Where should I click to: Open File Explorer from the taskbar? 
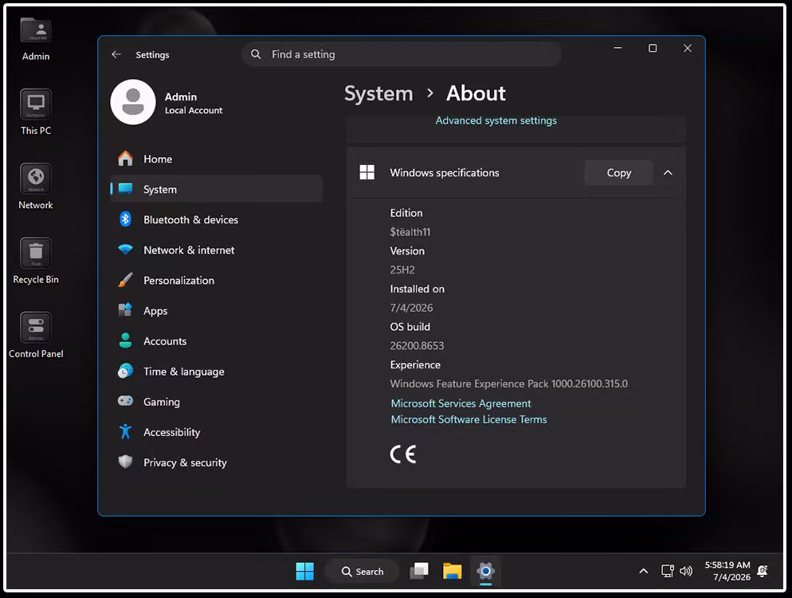452,571
